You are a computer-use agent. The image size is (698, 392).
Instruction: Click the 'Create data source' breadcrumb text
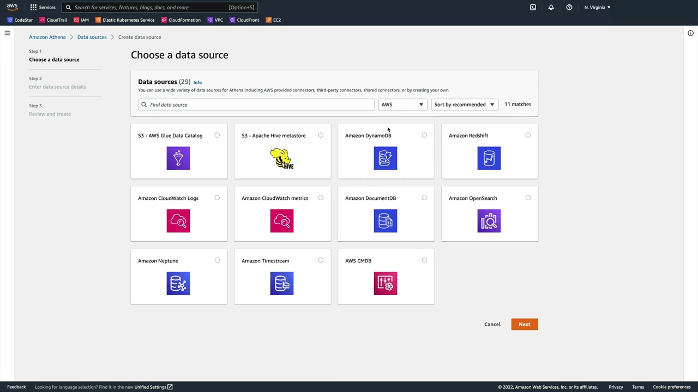coord(140,37)
